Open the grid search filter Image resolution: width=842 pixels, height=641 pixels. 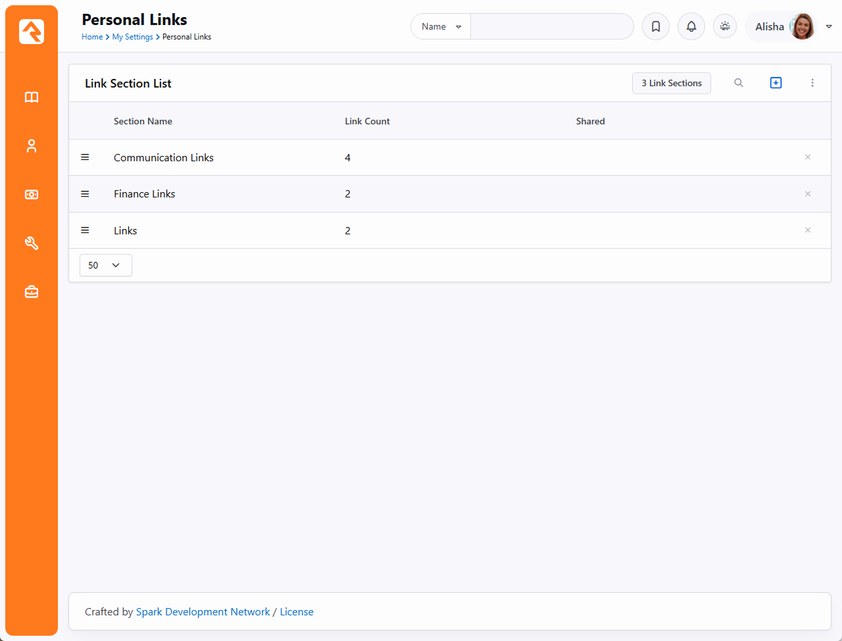pos(739,83)
